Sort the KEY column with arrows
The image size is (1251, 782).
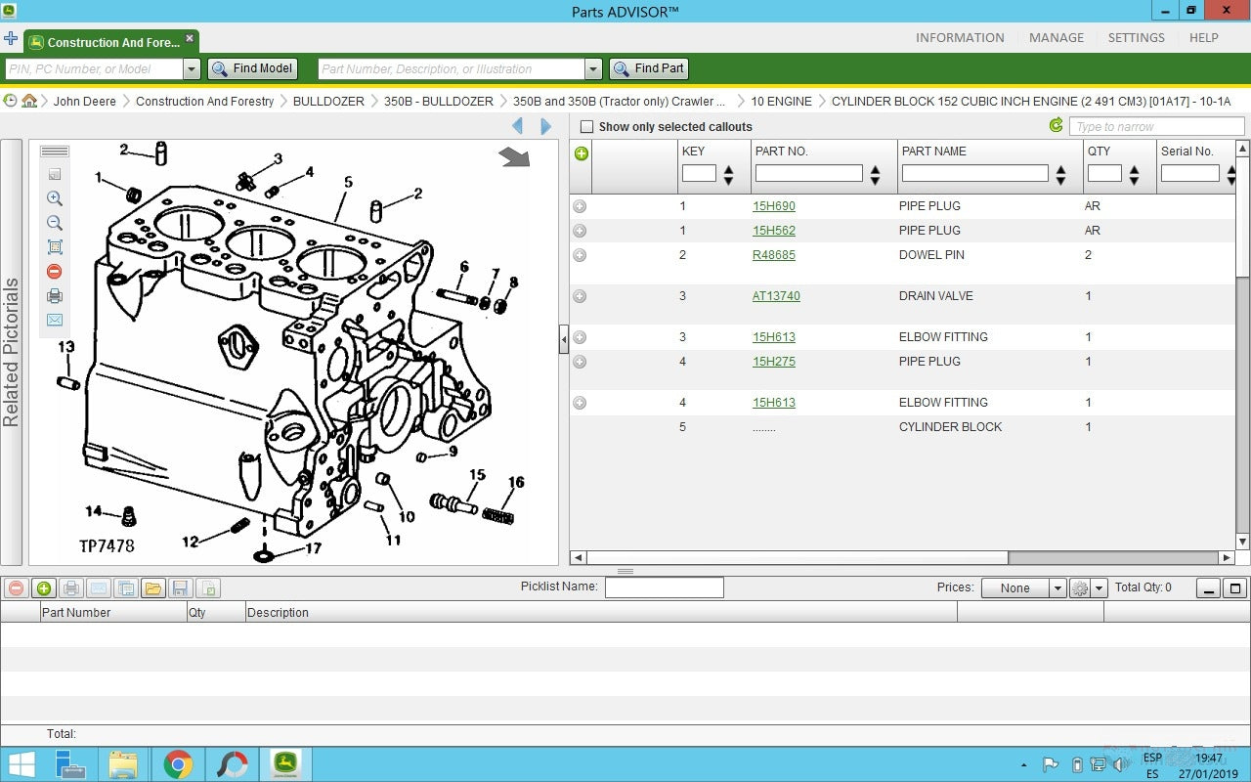tap(728, 175)
